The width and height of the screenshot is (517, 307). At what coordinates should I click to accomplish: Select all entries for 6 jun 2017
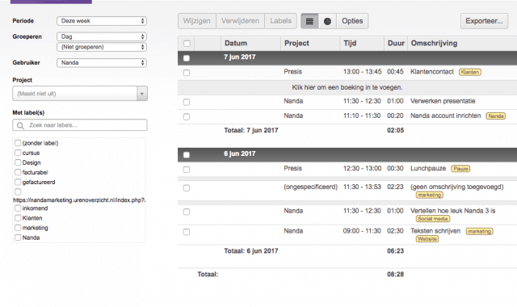pos(187,154)
